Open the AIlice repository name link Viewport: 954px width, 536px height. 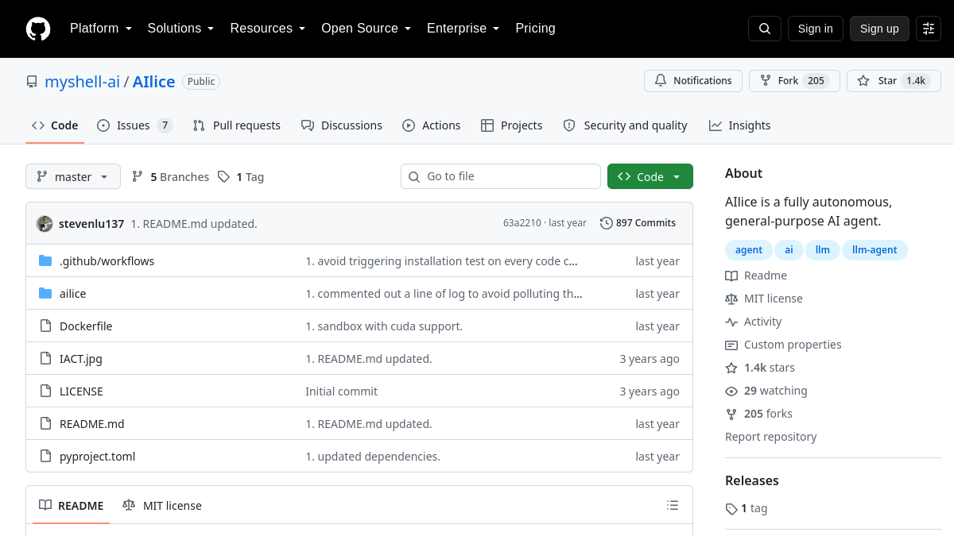(153, 81)
